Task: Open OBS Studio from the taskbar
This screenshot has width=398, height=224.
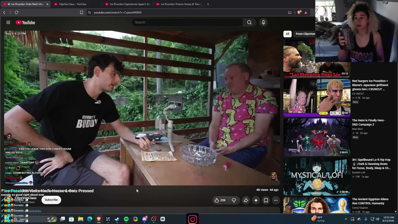Action: coord(154,219)
